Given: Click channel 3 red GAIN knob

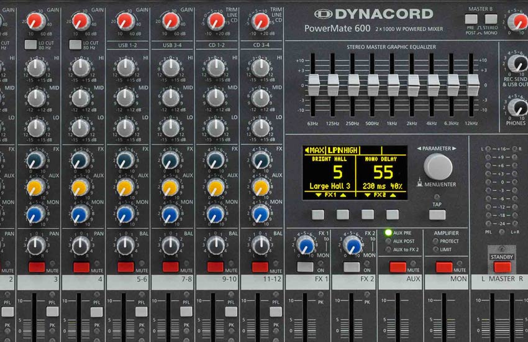Looking at the screenshot, I should tap(36, 22).
